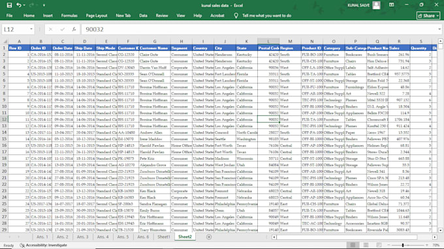Switch to the Ans. 5 sheet tab
444x249 pixels.
(x=123, y=237)
